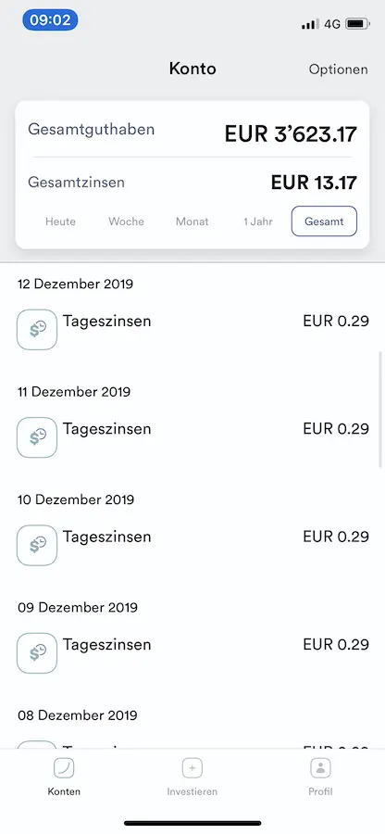Tap the Gesamtguthaben EUR 3'623.17 amount
Image resolution: width=385 pixels, height=834 pixels.
coord(291,134)
